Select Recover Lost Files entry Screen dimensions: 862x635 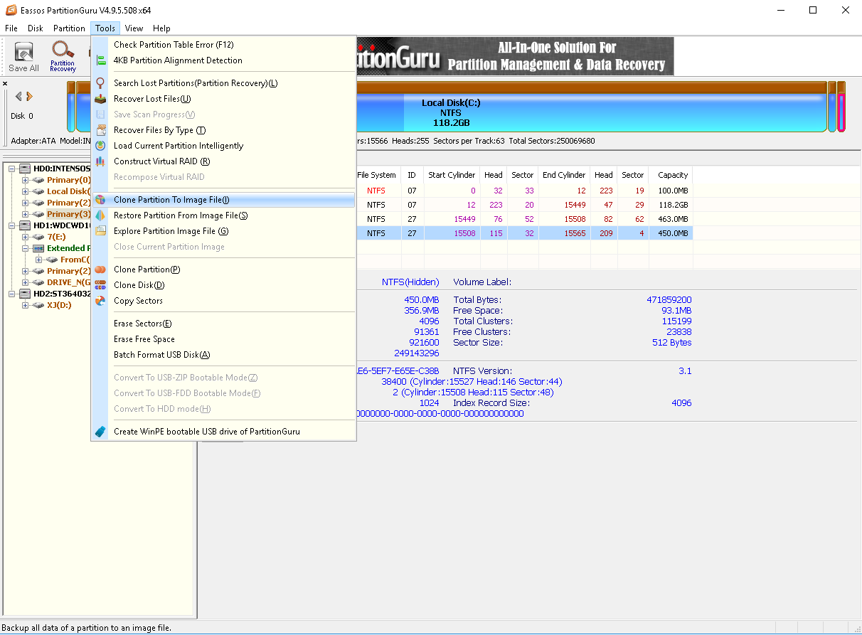coord(223,99)
